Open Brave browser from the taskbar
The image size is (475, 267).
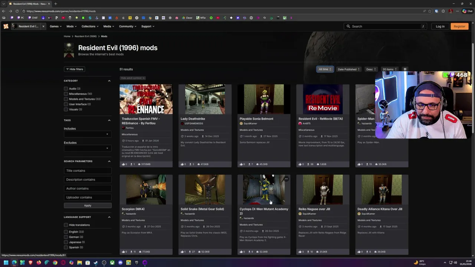click(30, 263)
